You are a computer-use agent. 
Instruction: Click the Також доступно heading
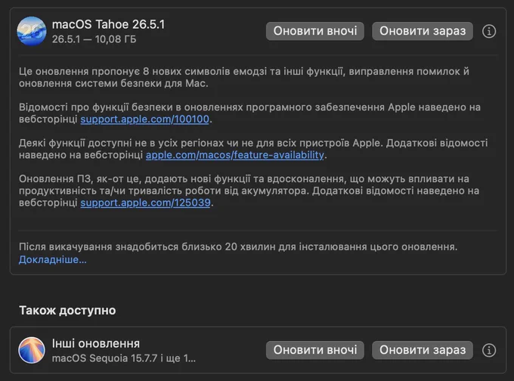[67, 311]
